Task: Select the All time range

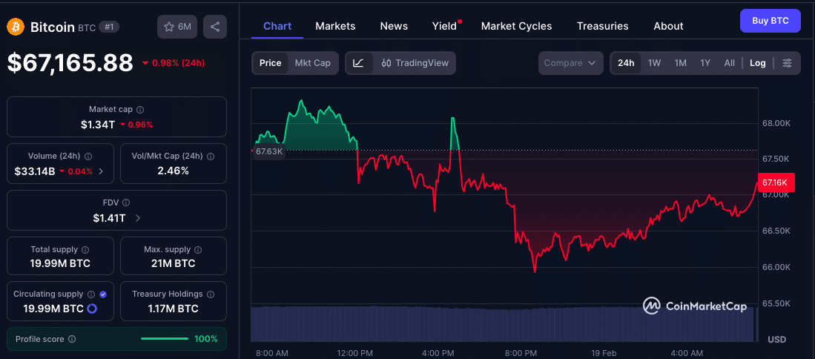Action: tap(730, 63)
